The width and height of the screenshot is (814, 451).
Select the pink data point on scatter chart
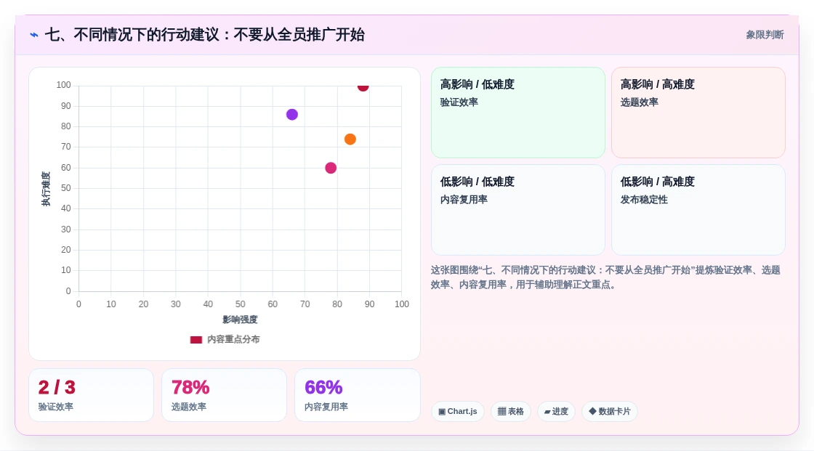(331, 168)
